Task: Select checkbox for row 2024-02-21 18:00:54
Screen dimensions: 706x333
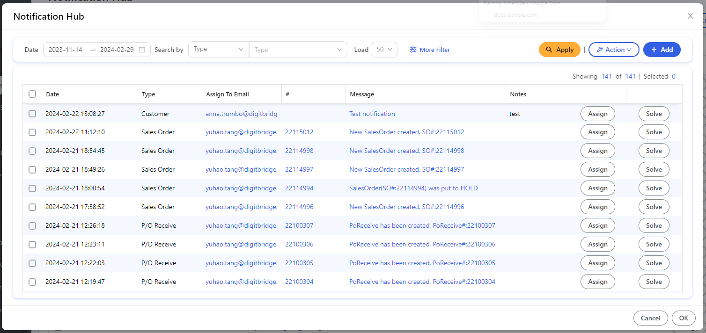Action: [32, 188]
